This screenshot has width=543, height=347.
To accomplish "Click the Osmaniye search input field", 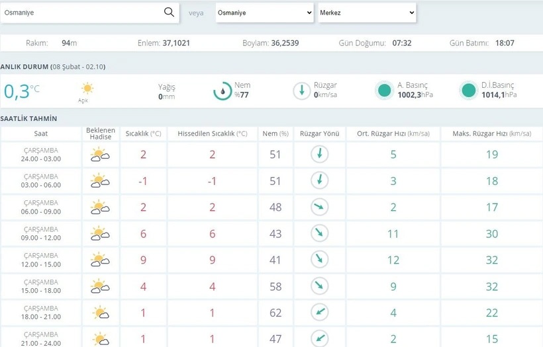I will pyautogui.click(x=83, y=13).
